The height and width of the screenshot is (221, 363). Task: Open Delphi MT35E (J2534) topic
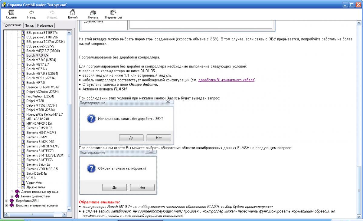[x=42, y=105]
